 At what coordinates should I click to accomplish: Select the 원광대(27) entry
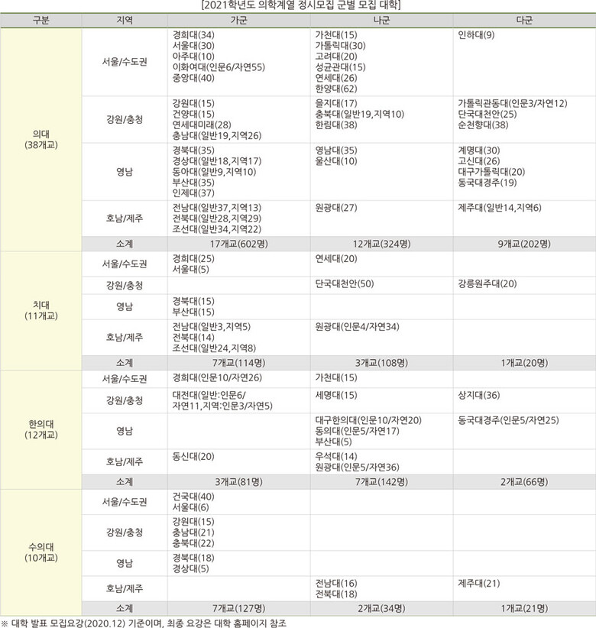pos(336,207)
